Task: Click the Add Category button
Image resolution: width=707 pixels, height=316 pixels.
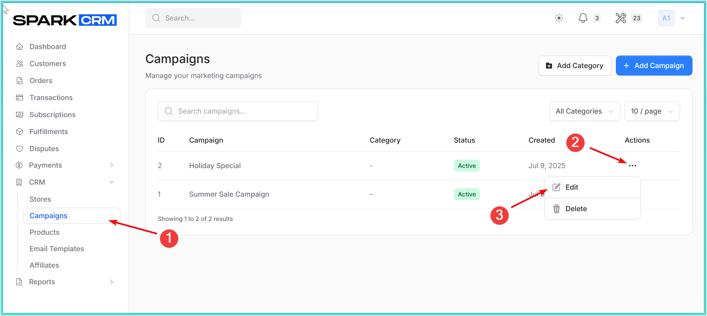Action: coord(575,66)
